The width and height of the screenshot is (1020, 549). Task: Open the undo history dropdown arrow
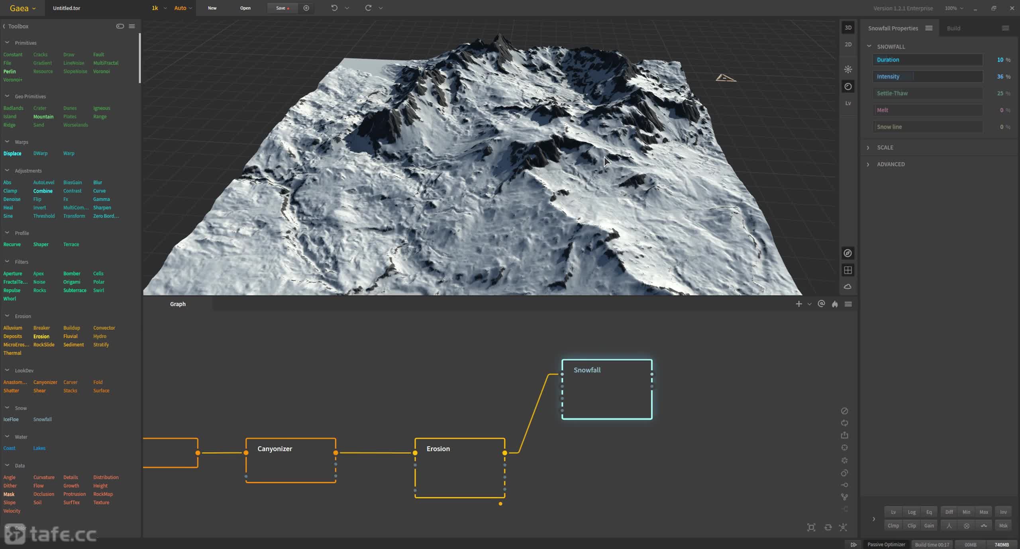[x=347, y=8]
